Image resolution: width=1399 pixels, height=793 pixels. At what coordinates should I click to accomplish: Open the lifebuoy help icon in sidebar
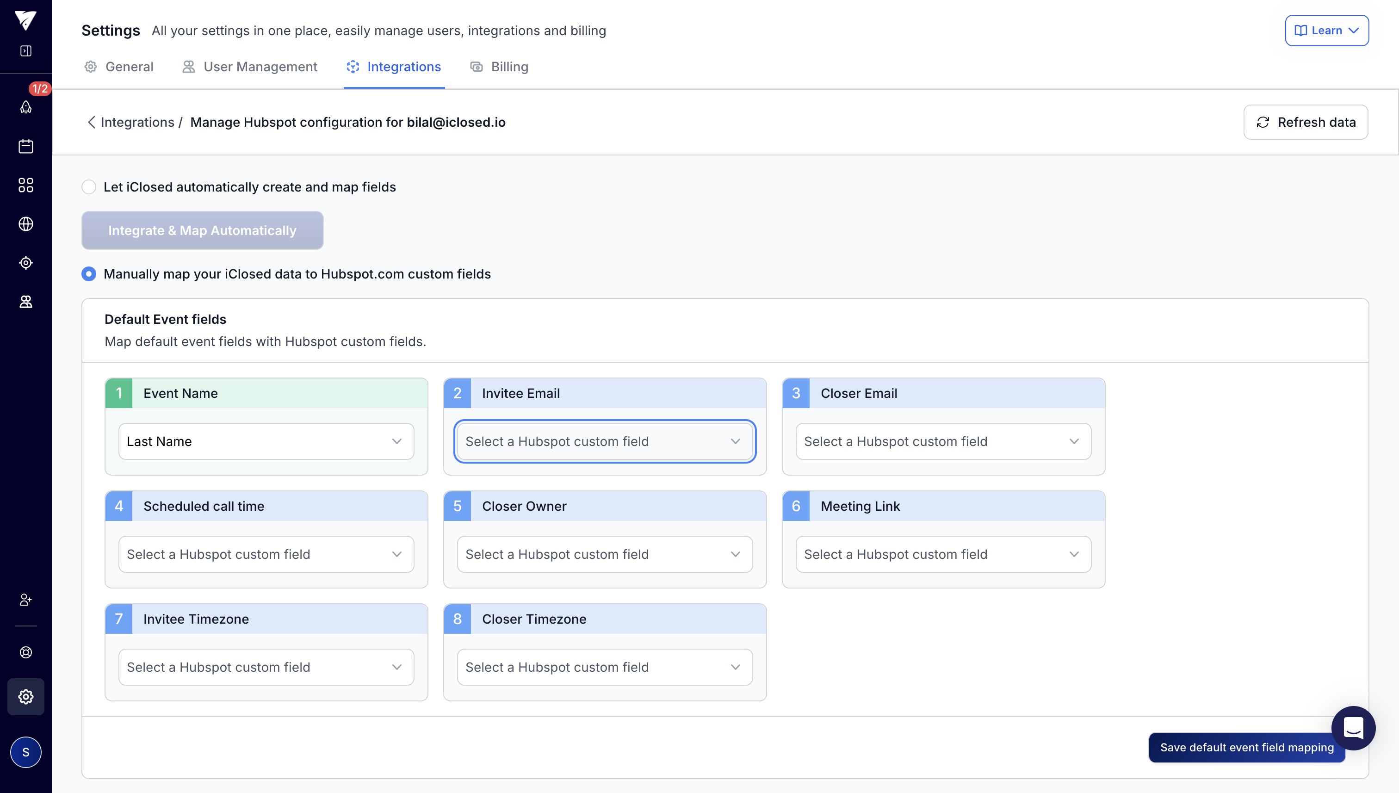[x=25, y=652]
